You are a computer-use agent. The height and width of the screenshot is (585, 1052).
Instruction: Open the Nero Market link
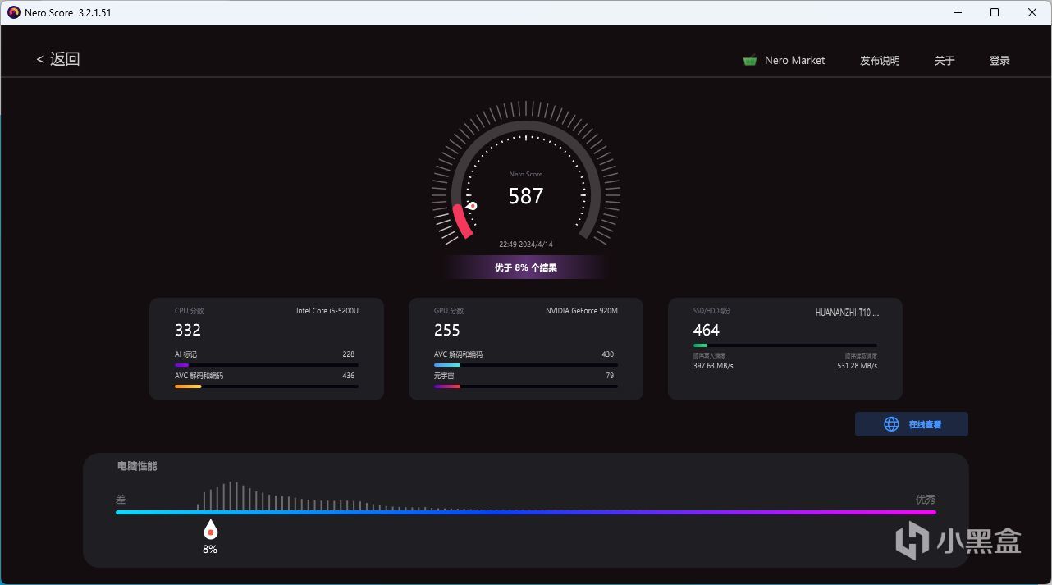click(x=794, y=60)
